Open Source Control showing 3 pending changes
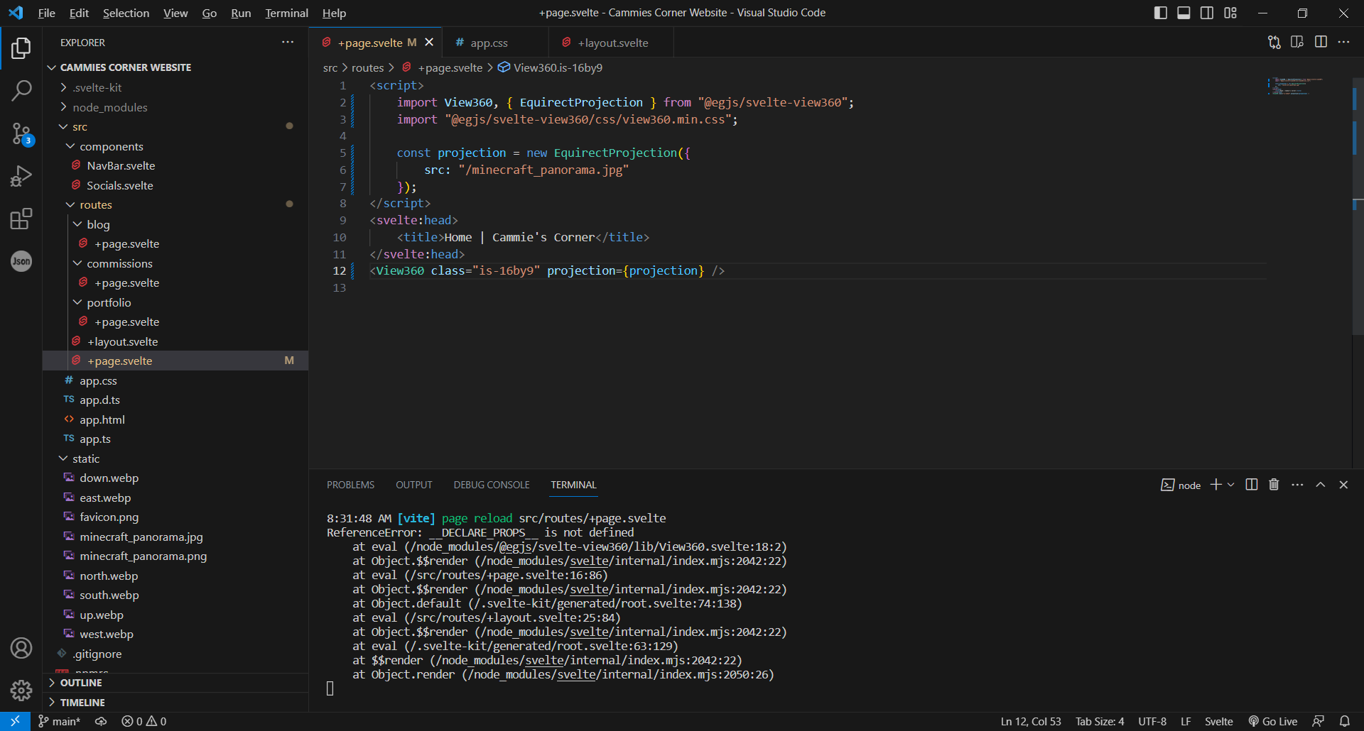 tap(21, 133)
